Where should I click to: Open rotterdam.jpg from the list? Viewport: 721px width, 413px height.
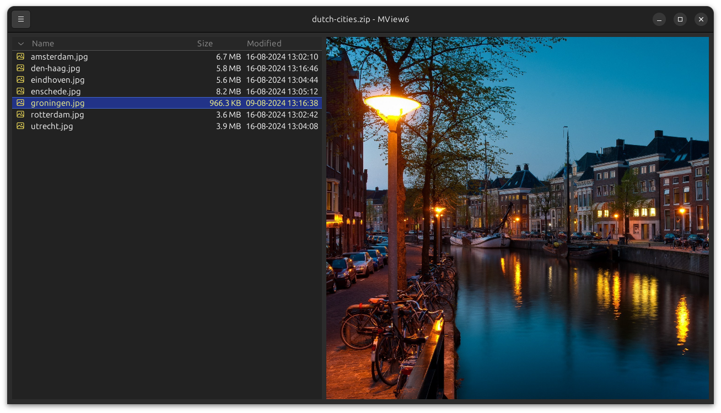(x=57, y=115)
